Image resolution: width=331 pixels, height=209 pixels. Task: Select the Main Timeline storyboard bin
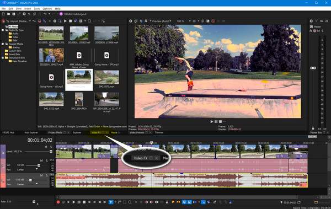(x=19, y=61)
